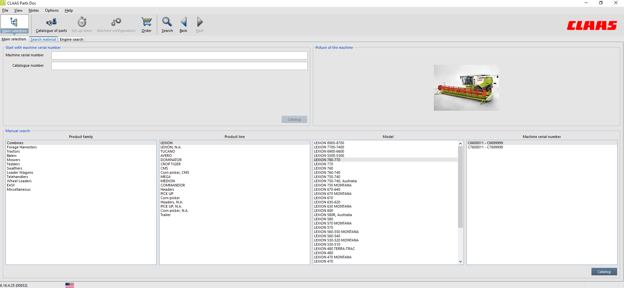Open the File menu
This screenshot has height=288, width=624.
pos(5,10)
